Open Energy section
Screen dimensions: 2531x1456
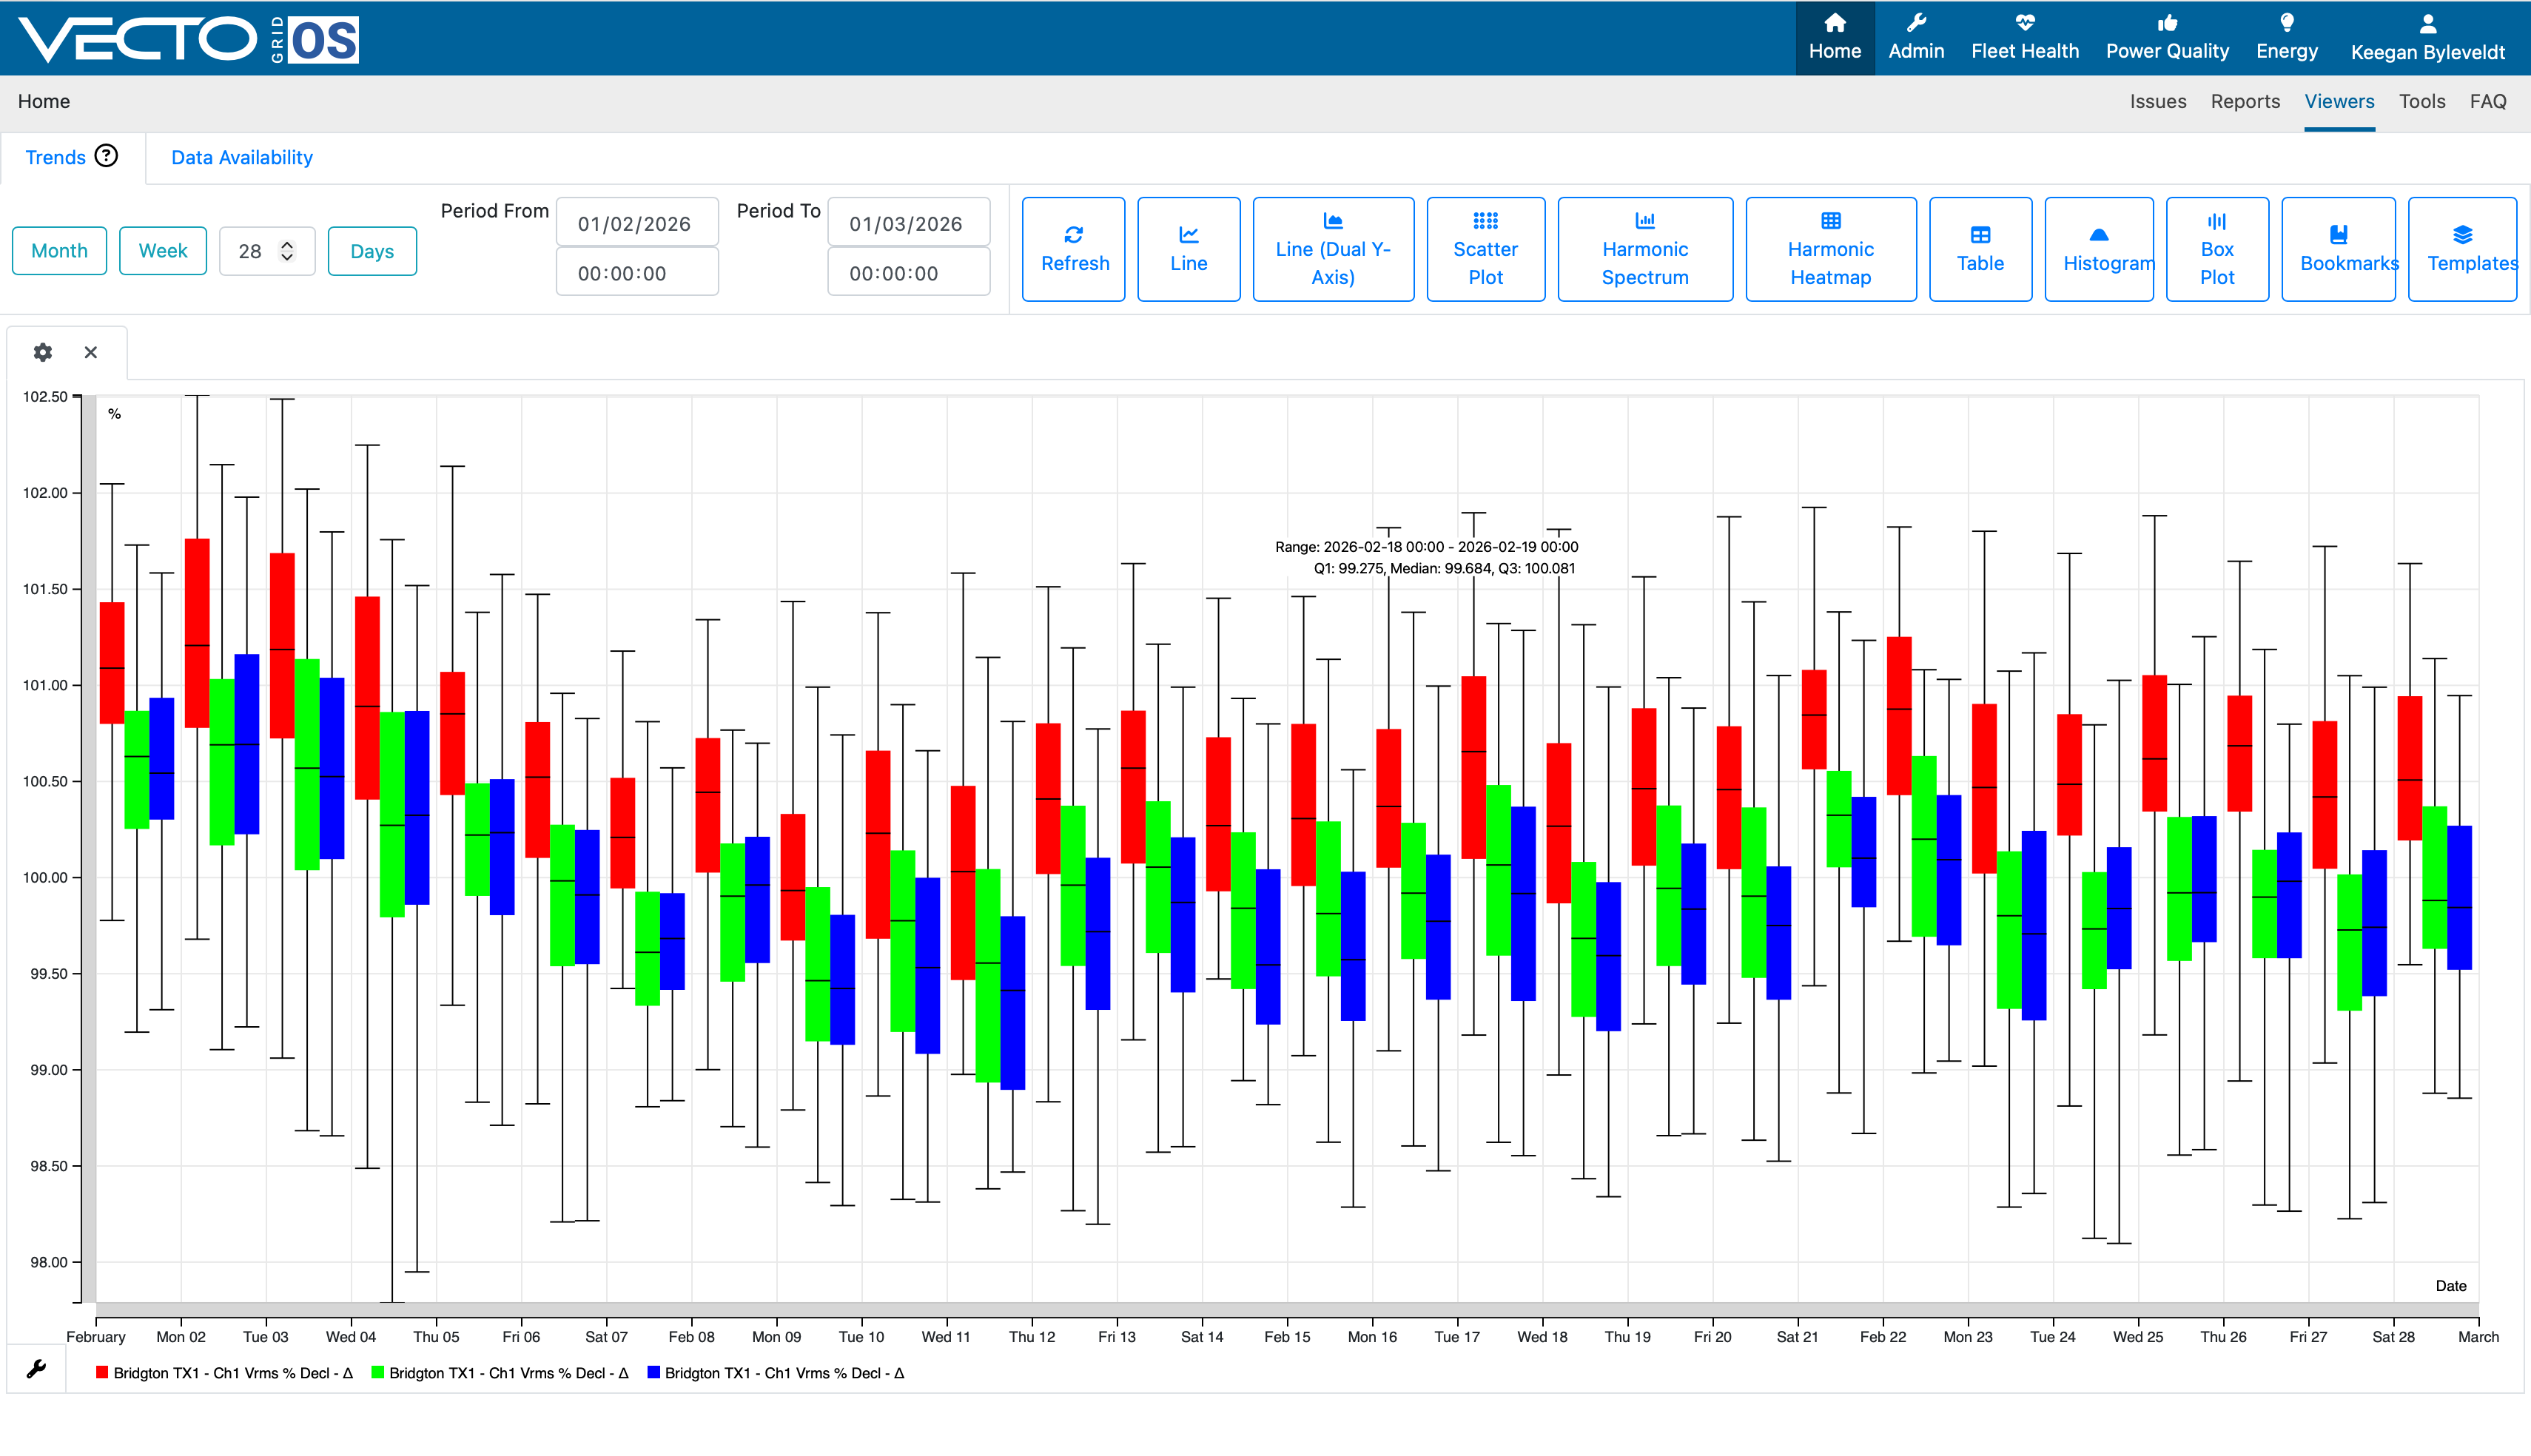pos(2286,37)
